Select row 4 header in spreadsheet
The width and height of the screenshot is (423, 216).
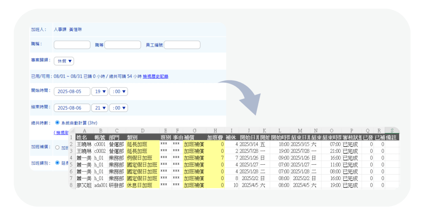(x=71, y=158)
